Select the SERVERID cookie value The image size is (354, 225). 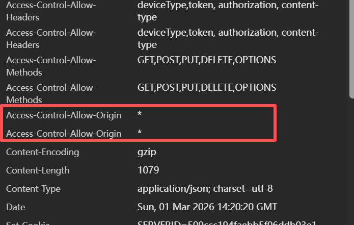pyautogui.click(x=227, y=222)
